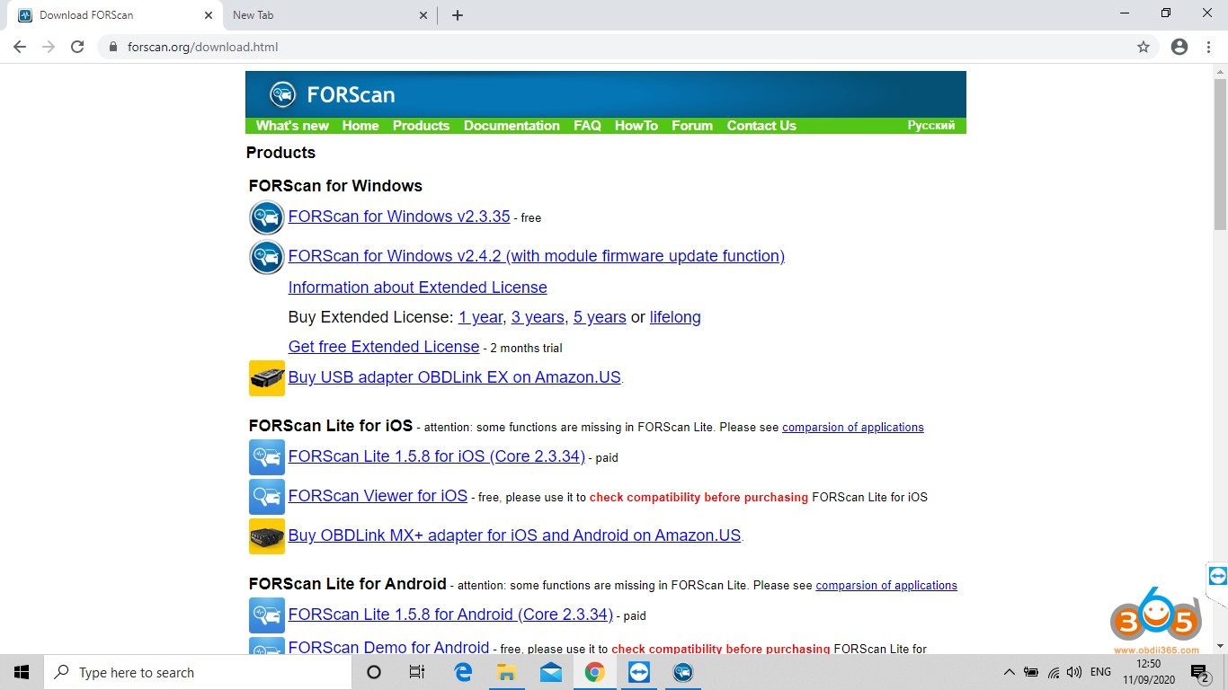
Task: Switch to the New Tab tab
Action: 327,15
